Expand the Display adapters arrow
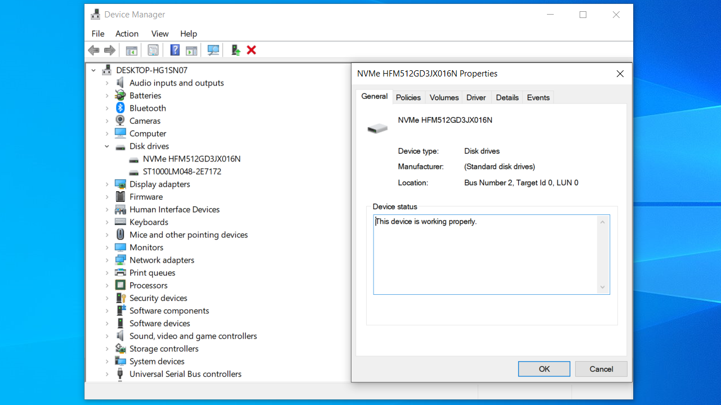Screen dimensions: 721x405 (107, 184)
